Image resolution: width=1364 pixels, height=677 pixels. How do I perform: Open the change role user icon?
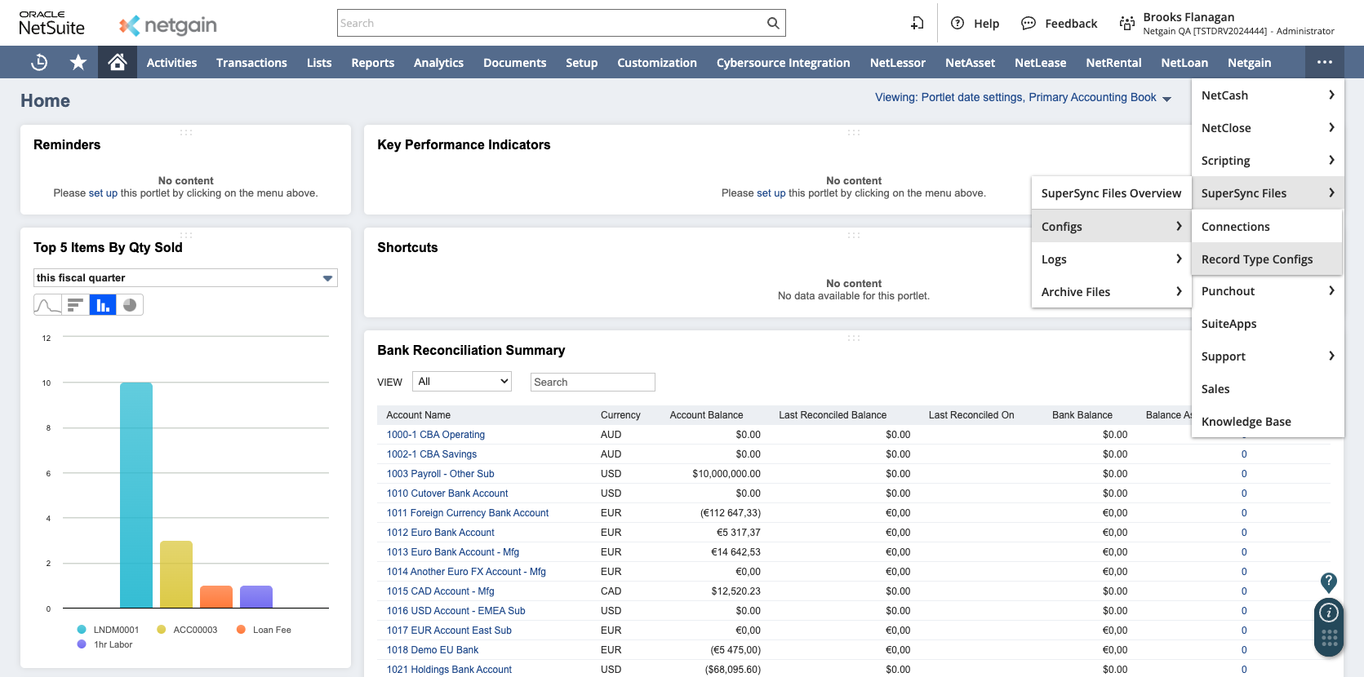(1126, 24)
